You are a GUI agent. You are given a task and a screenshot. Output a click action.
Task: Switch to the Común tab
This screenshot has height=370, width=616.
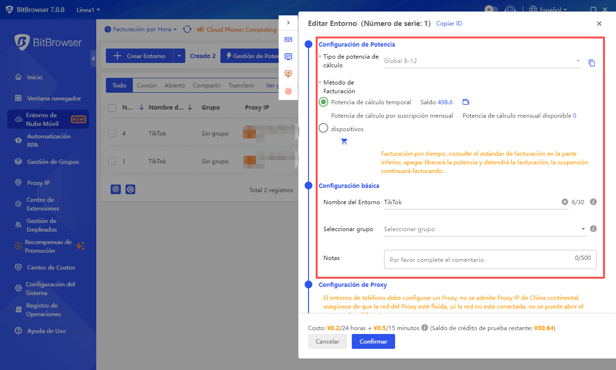(x=147, y=86)
